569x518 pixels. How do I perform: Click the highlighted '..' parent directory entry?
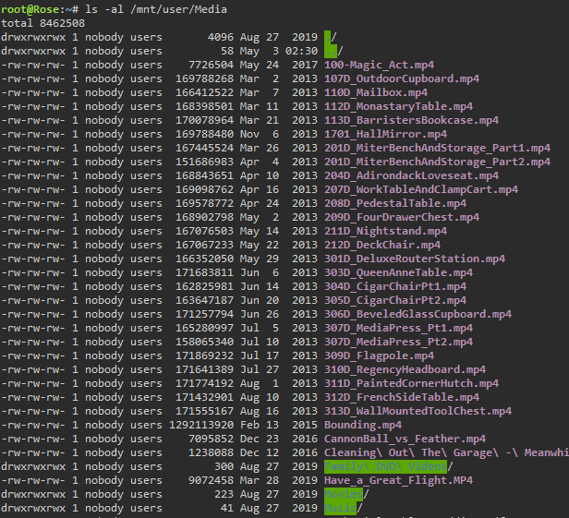tap(331, 51)
